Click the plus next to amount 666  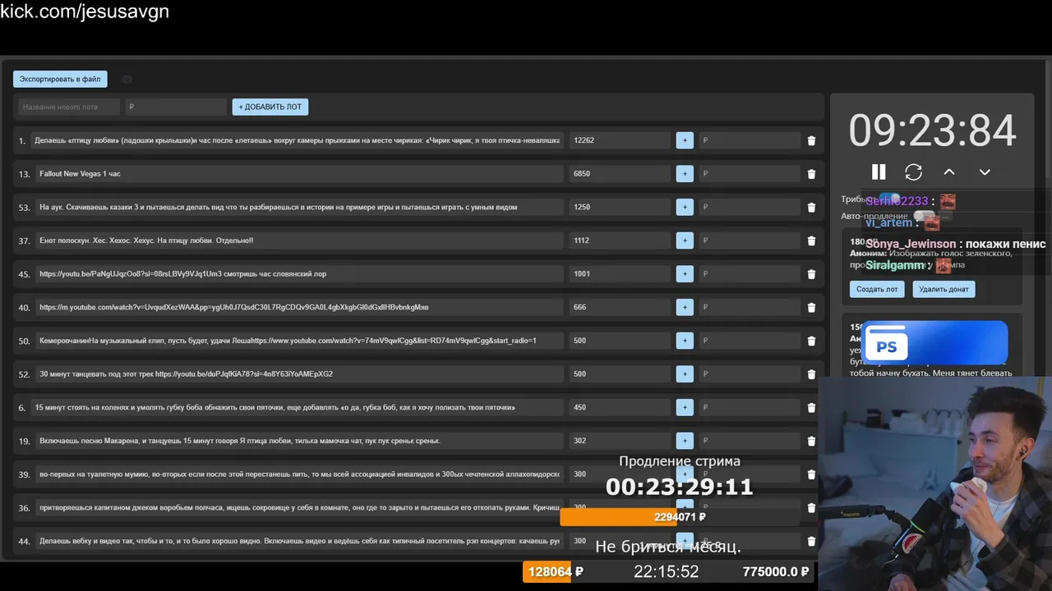coord(685,307)
